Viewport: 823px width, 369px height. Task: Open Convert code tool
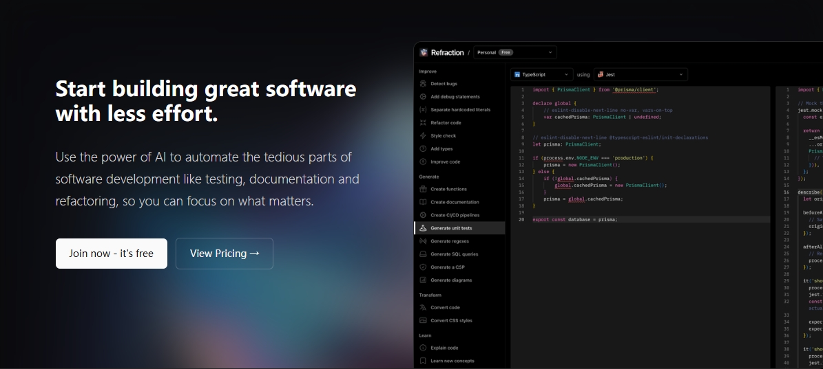tap(460, 308)
